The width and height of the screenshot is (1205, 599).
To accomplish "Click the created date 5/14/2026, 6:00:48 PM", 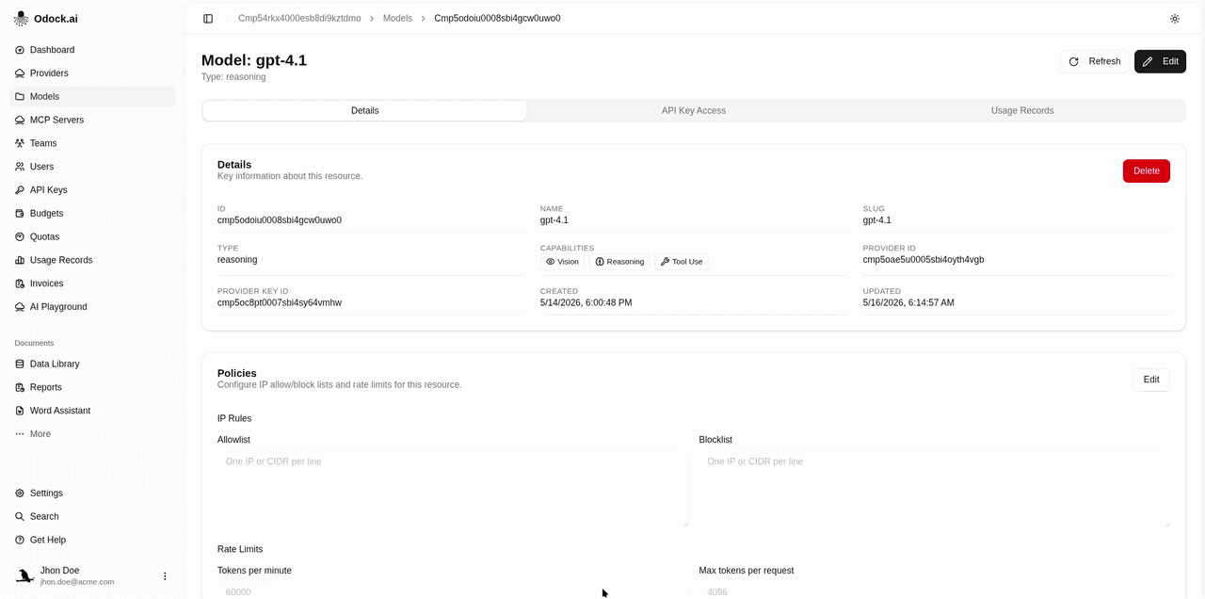I will (586, 303).
